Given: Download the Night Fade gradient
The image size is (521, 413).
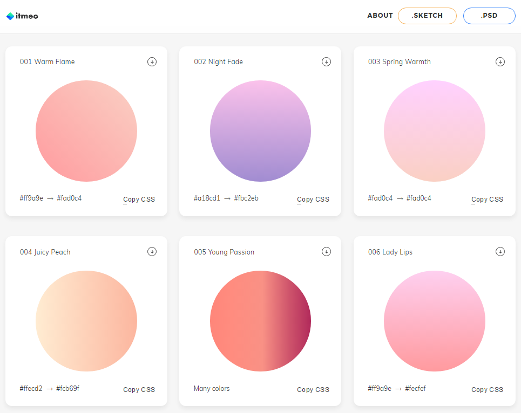Looking at the screenshot, I should coord(326,62).
